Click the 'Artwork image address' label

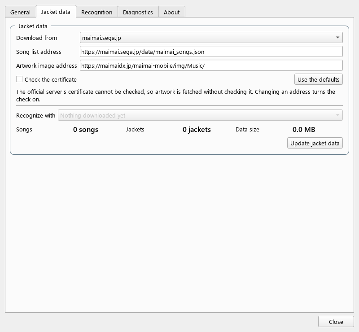pyautogui.click(x=47, y=66)
